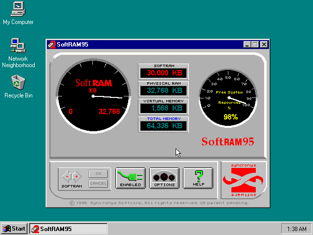Close the SoftRAM95 window
The image size is (313, 235).
coord(264,45)
